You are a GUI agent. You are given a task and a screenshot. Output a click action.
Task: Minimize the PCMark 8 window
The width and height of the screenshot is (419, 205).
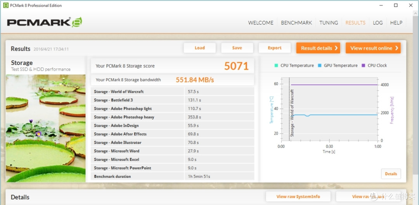(381, 5)
